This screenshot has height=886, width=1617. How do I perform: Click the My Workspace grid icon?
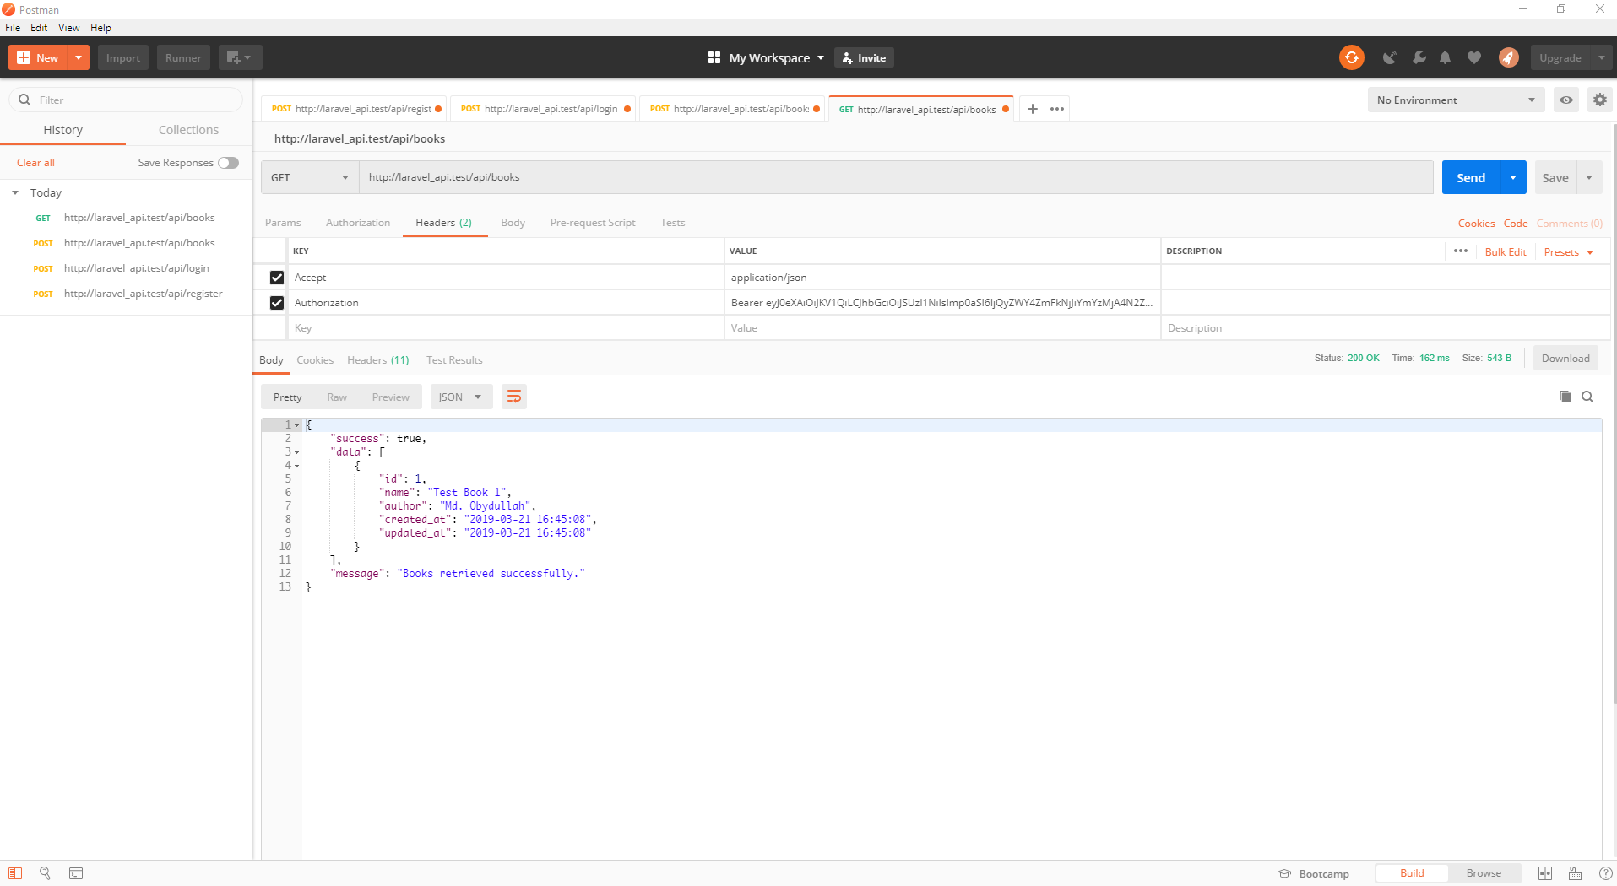tap(714, 57)
